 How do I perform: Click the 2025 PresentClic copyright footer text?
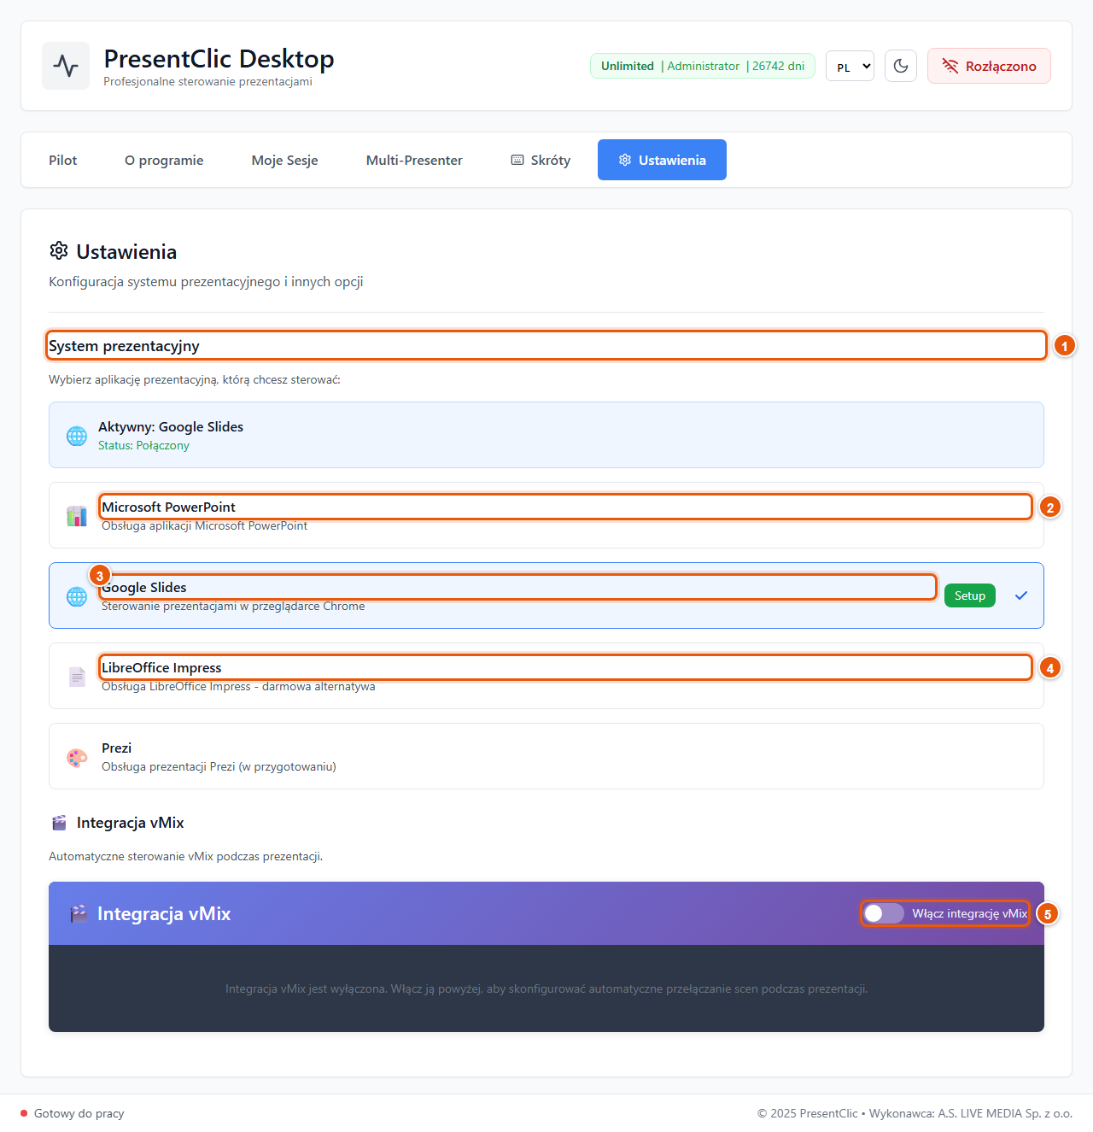(x=915, y=1113)
